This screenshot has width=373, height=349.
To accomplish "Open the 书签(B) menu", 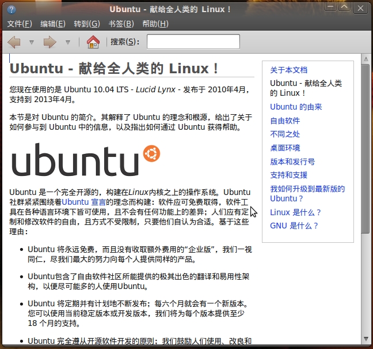I will 121,24.
